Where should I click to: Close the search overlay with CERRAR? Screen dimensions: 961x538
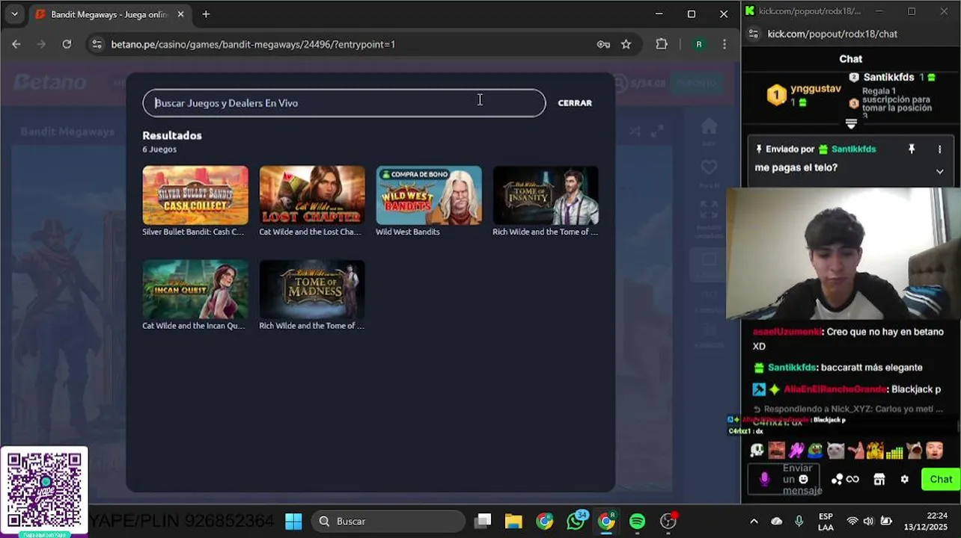coord(575,103)
